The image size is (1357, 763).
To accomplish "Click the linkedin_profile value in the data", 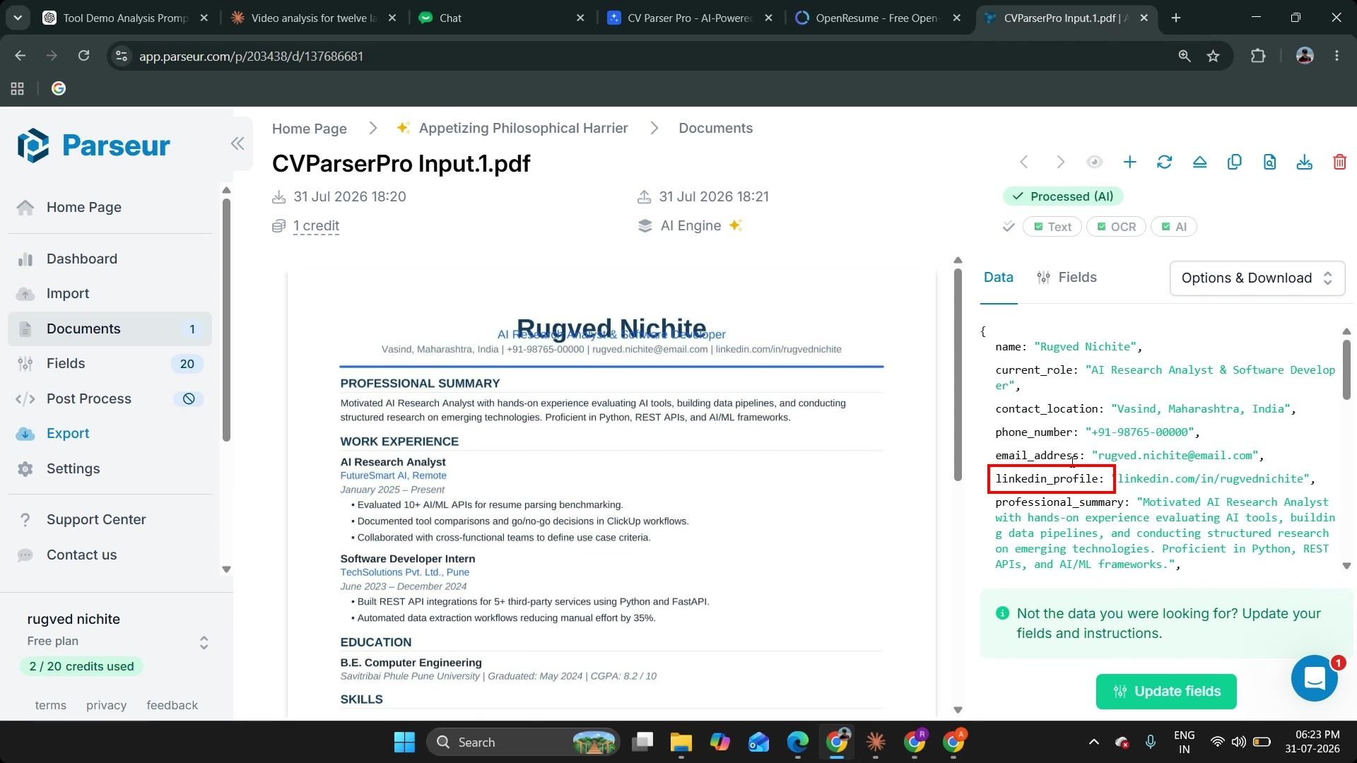I will click(x=1213, y=479).
